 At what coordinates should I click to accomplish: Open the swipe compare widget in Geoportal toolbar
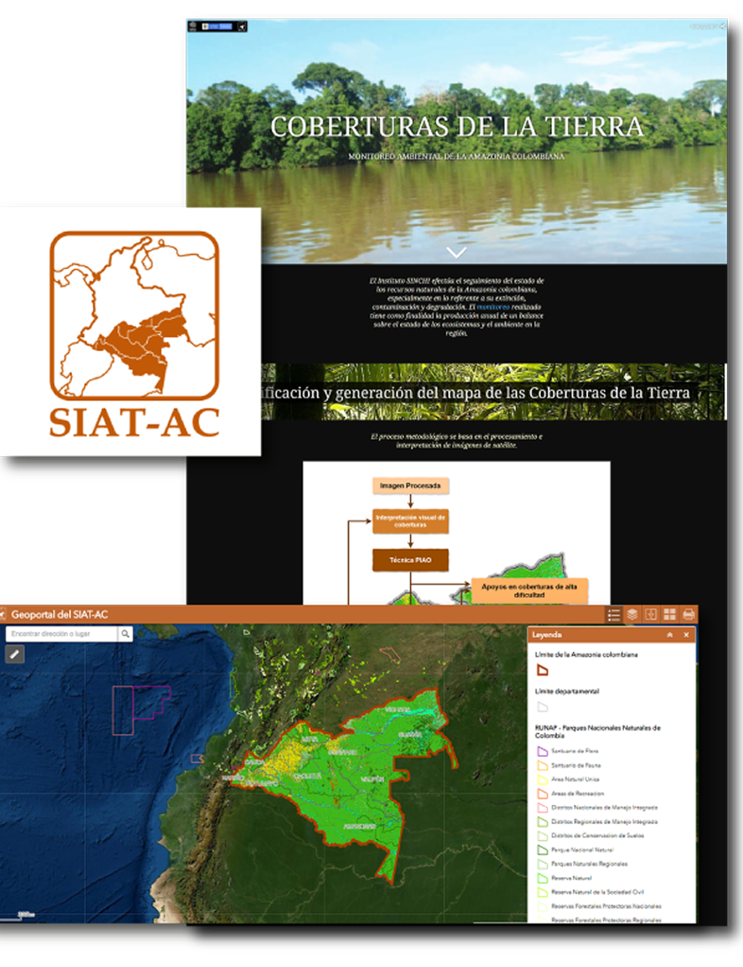click(x=650, y=614)
